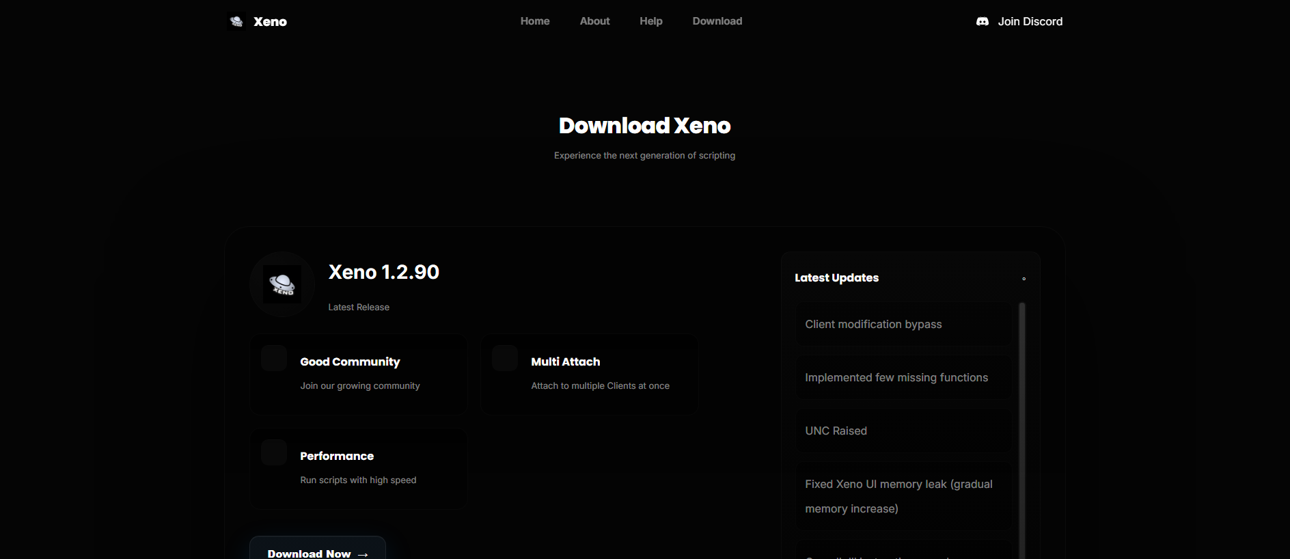1290x559 pixels.
Task: Click "Attach to multiple Clients at once" text
Action: [x=601, y=386]
